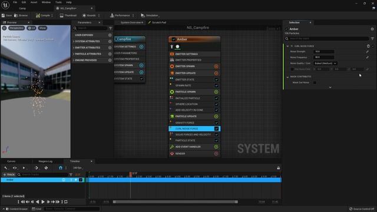This screenshot has height=212, width=377.
Task: Open the preview Show options
Action: pos(42,28)
